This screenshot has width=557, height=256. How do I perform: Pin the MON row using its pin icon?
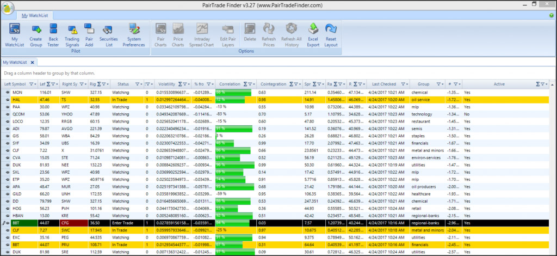[x=7, y=93]
